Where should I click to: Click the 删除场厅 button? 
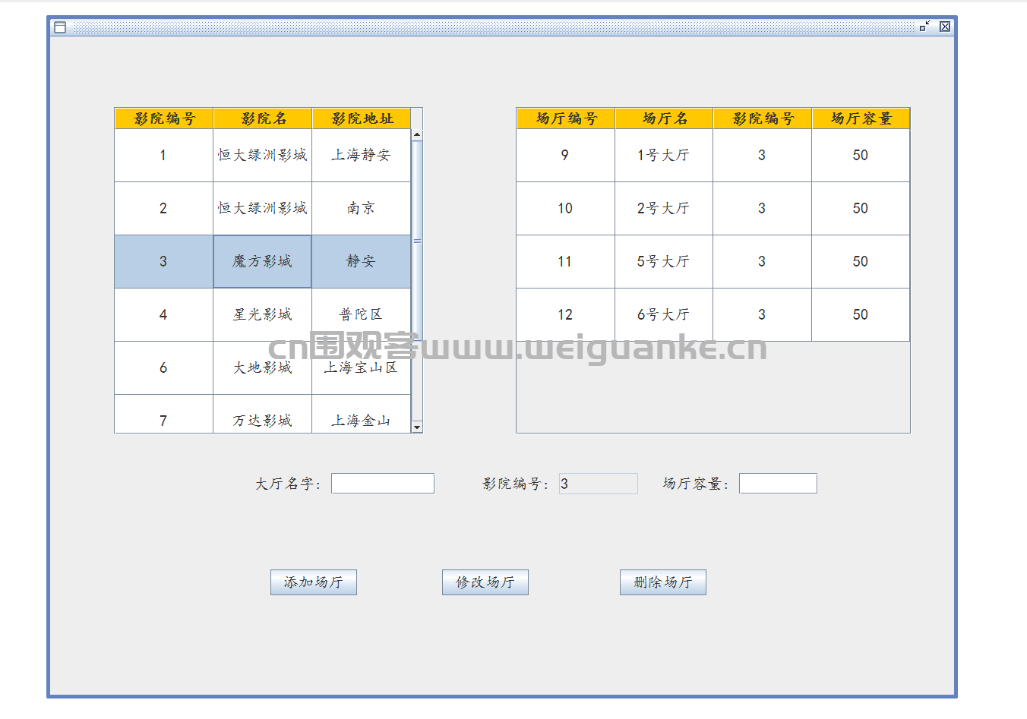[x=663, y=582]
